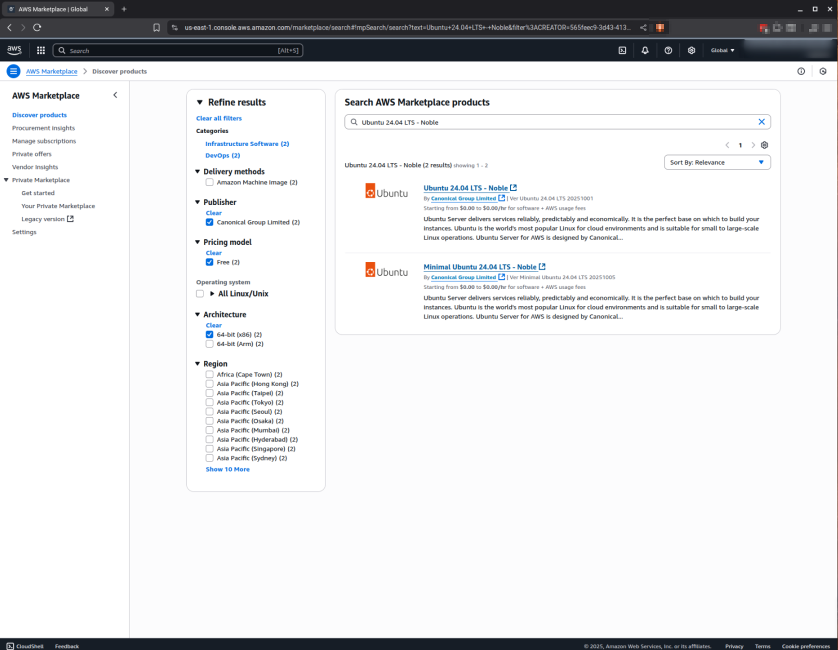Open Manage subscriptions in the sidebar
This screenshot has height=650, width=838.
[44, 141]
